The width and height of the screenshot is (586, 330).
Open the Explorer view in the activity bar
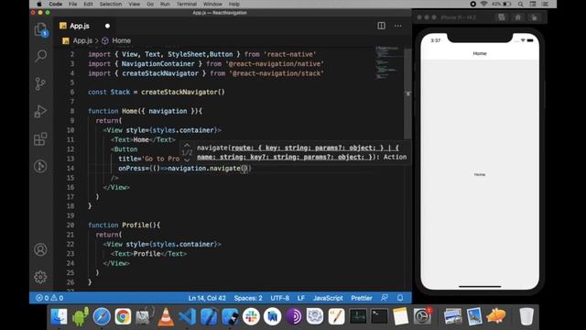(x=40, y=30)
